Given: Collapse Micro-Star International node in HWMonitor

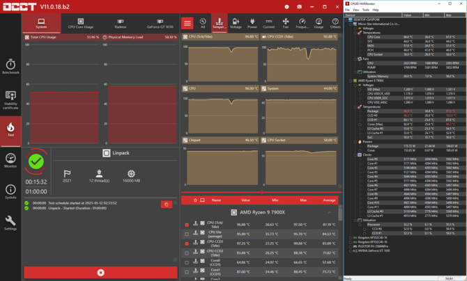Looking at the screenshot, I should [351, 24].
